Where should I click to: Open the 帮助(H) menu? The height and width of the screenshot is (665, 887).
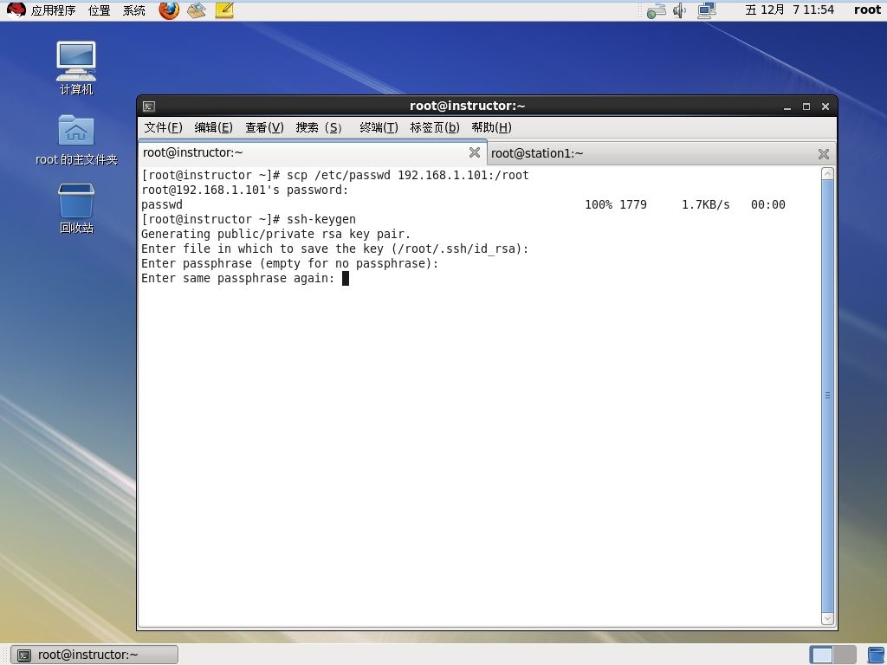(x=492, y=127)
